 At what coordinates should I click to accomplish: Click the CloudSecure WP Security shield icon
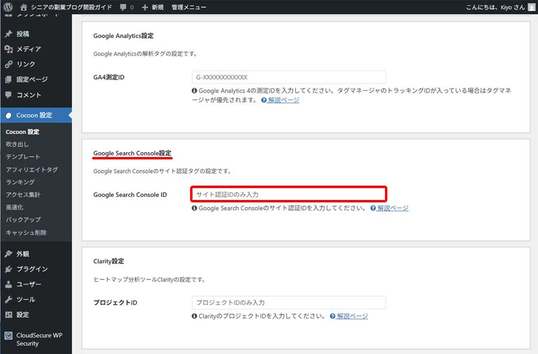click(x=8, y=334)
